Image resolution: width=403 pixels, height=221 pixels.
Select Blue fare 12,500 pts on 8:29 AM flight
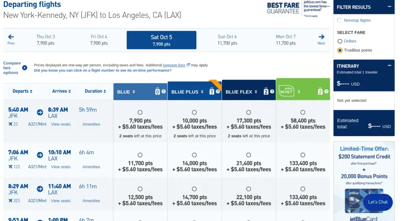coord(140,189)
